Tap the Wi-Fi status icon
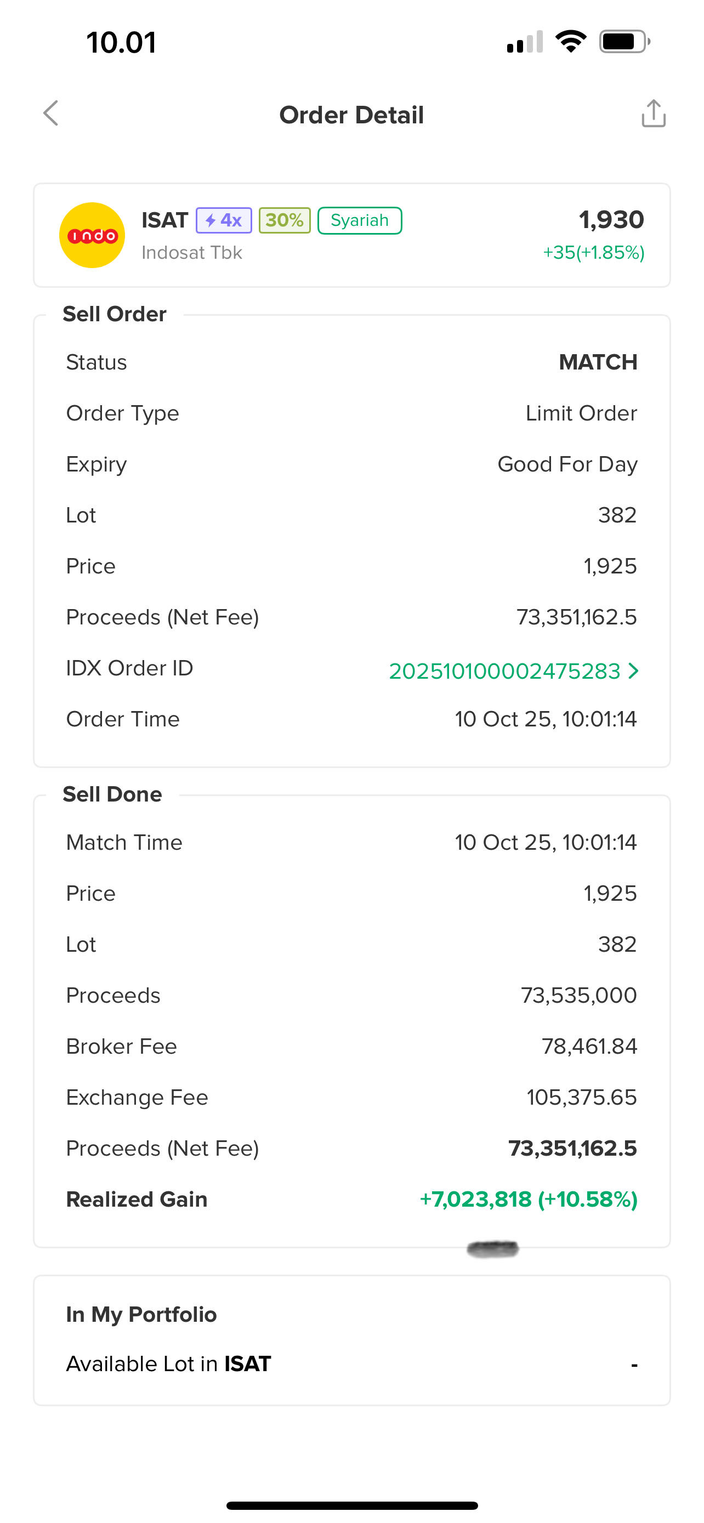This screenshot has width=704, height=1523. point(570,42)
